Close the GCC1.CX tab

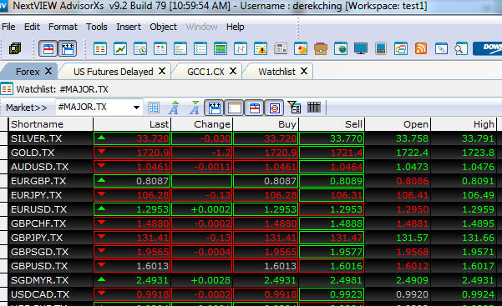pos(233,71)
